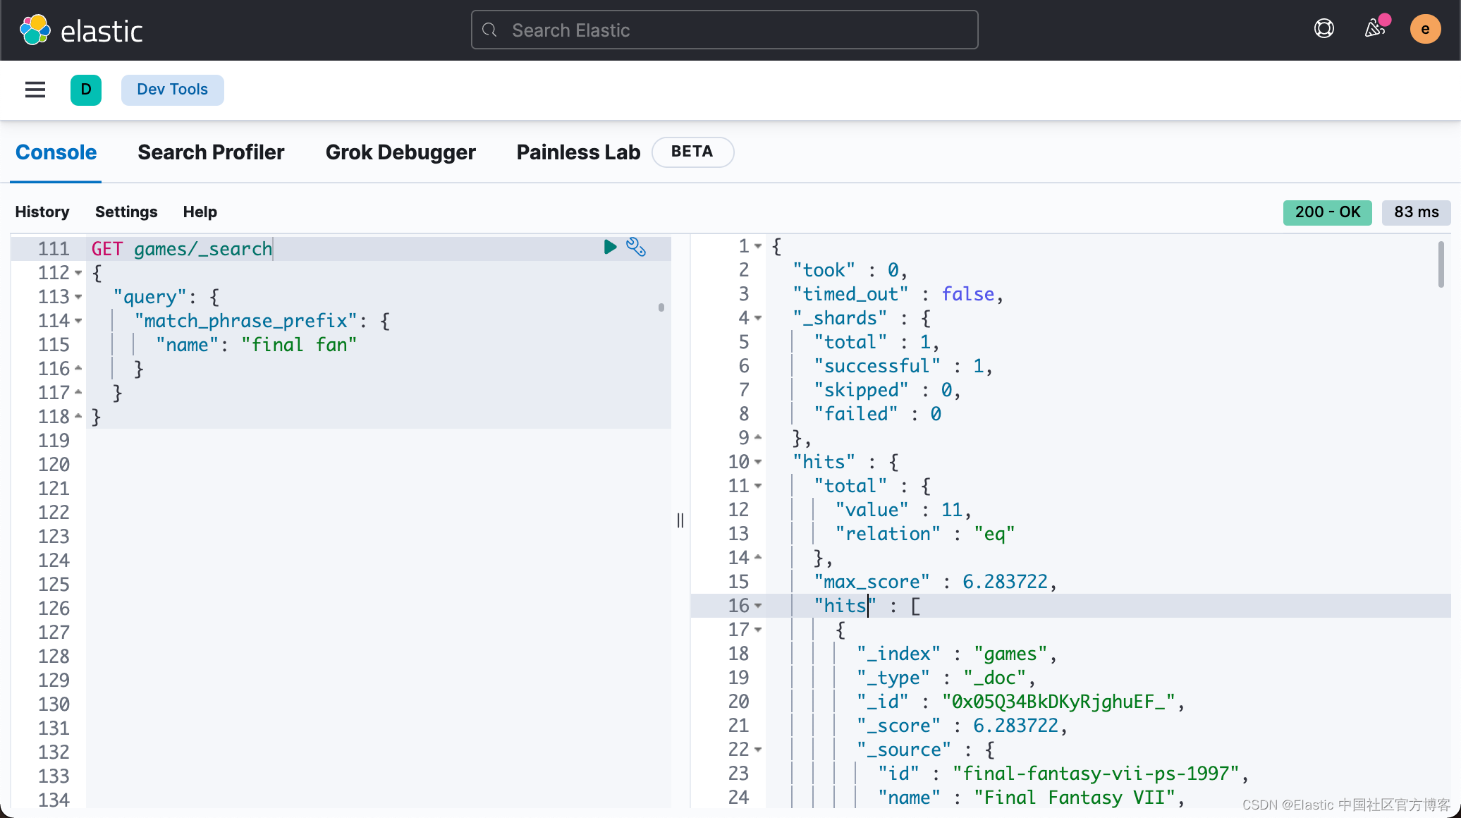Click the orange user avatar 'e'

(x=1425, y=29)
